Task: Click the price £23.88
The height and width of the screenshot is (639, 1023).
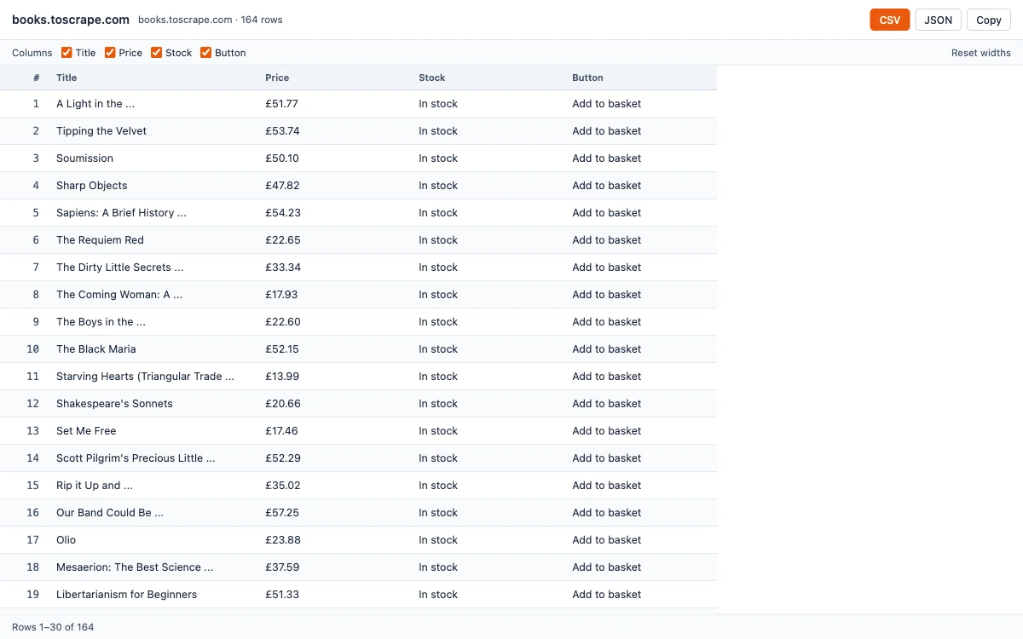Action: (283, 540)
